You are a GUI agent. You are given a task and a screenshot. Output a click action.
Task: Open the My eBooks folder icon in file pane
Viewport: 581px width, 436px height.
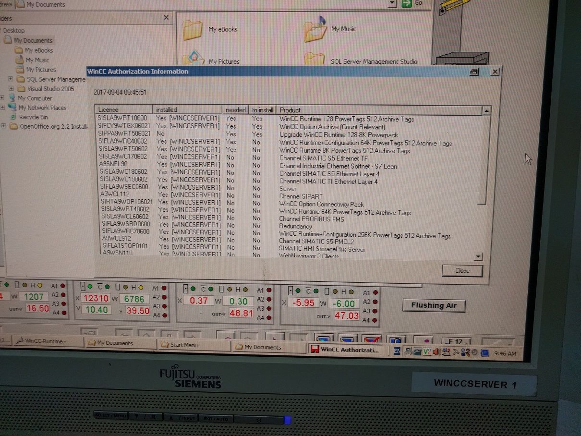pyautogui.click(x=193, y=30)
